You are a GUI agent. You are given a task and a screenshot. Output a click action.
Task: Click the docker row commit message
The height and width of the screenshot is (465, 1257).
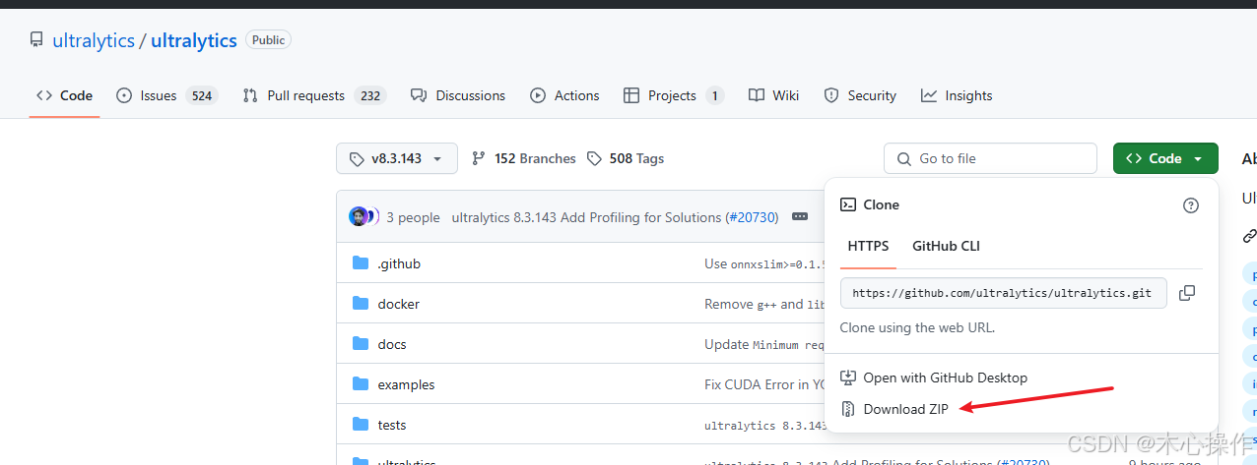pos(764,304)
